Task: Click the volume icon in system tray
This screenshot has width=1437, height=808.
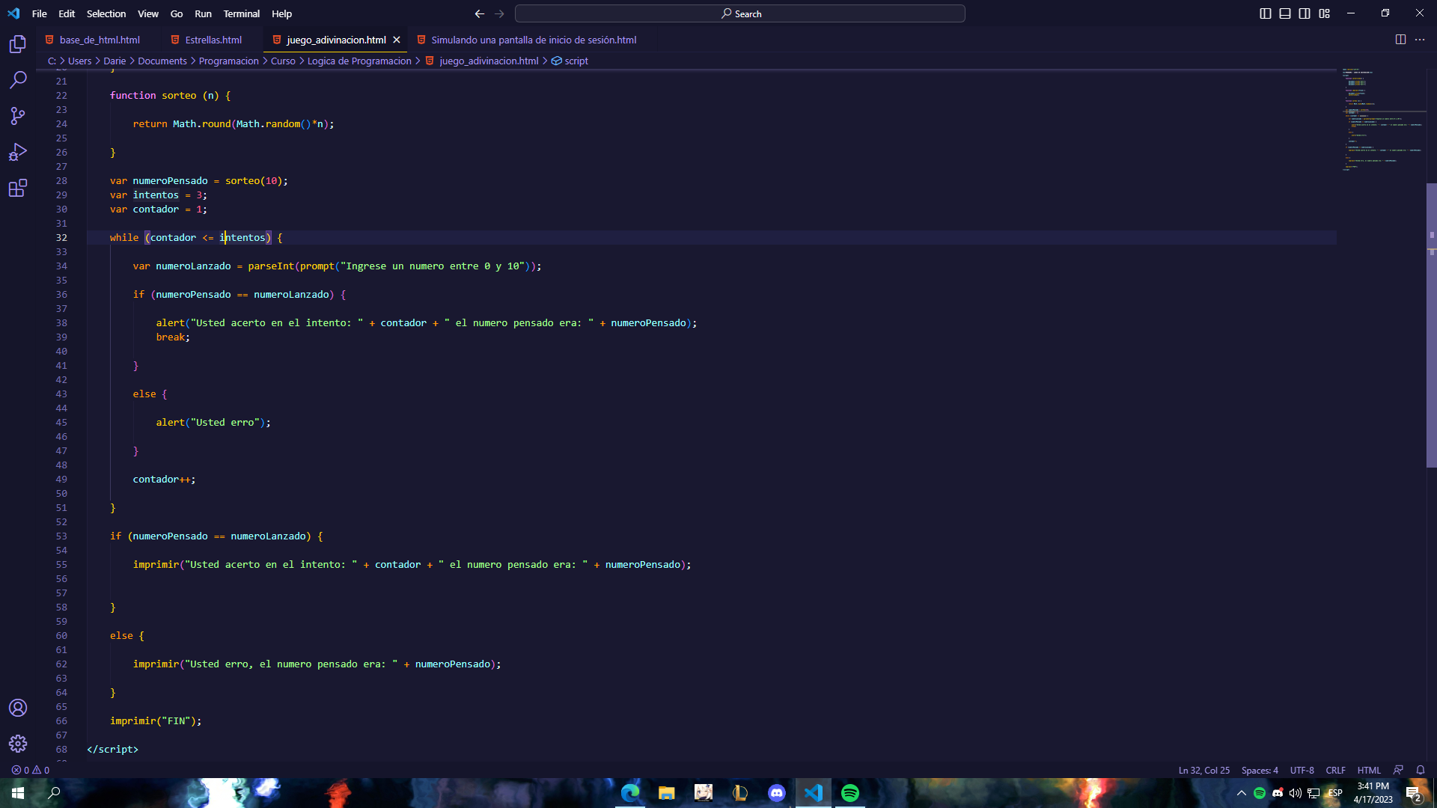Action: tap(1296, 793)
